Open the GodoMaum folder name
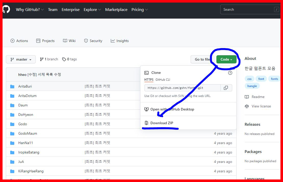This screenshot has height=182, width=283. click(x=28, y=133)
